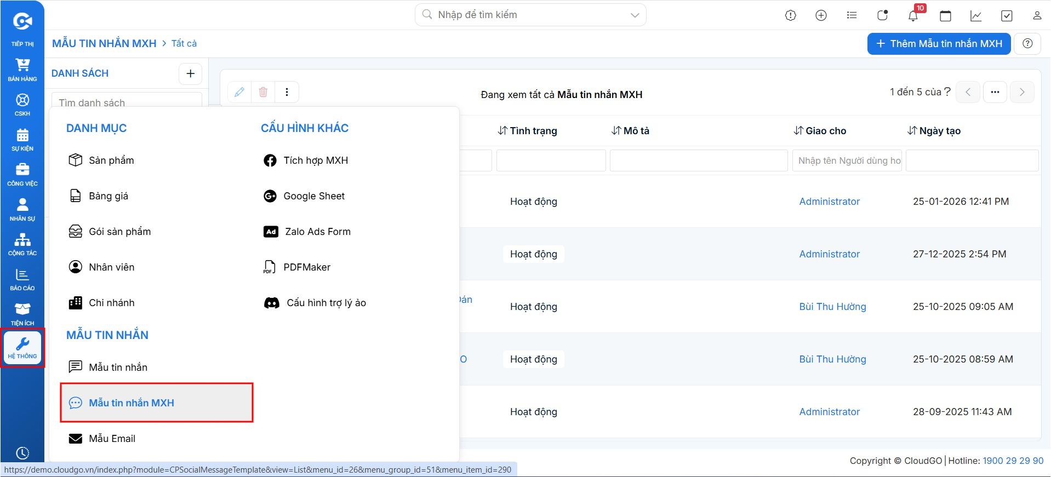This screenshot has width=1051, height=477.
Task: Click Thêm Mẫu tin nhắn MXH button
Action: [x=939, y=43]
